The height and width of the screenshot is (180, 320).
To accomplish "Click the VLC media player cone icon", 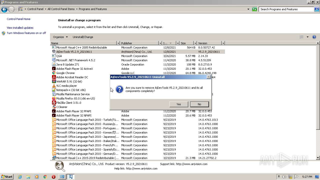I will tap(54, 85).
